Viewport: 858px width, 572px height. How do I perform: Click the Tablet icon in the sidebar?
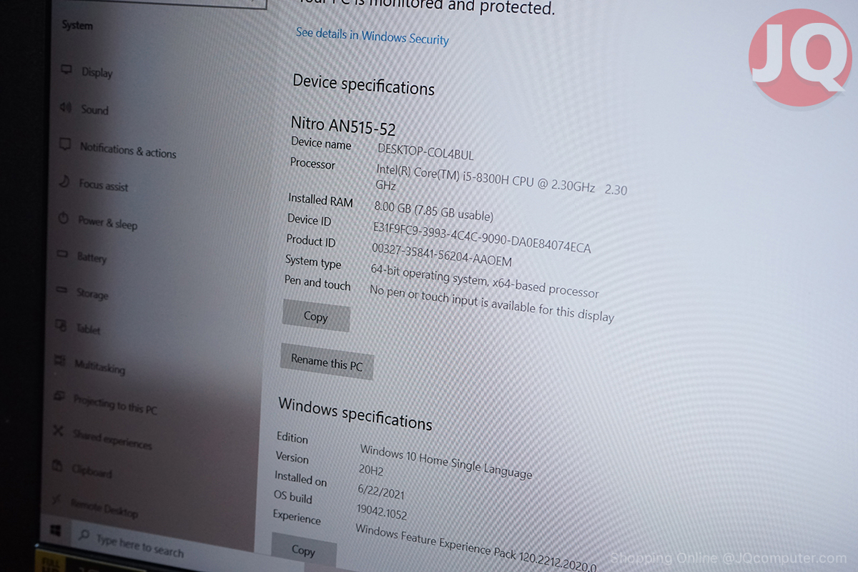[x=61, y=327]
